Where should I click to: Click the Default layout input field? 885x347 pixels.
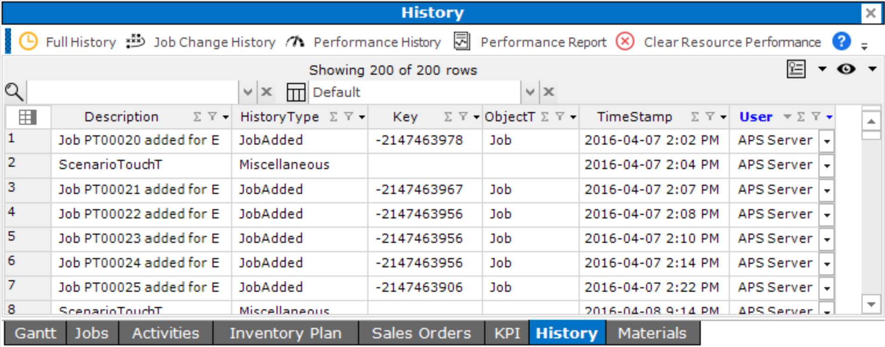click(x=415, y=92)
